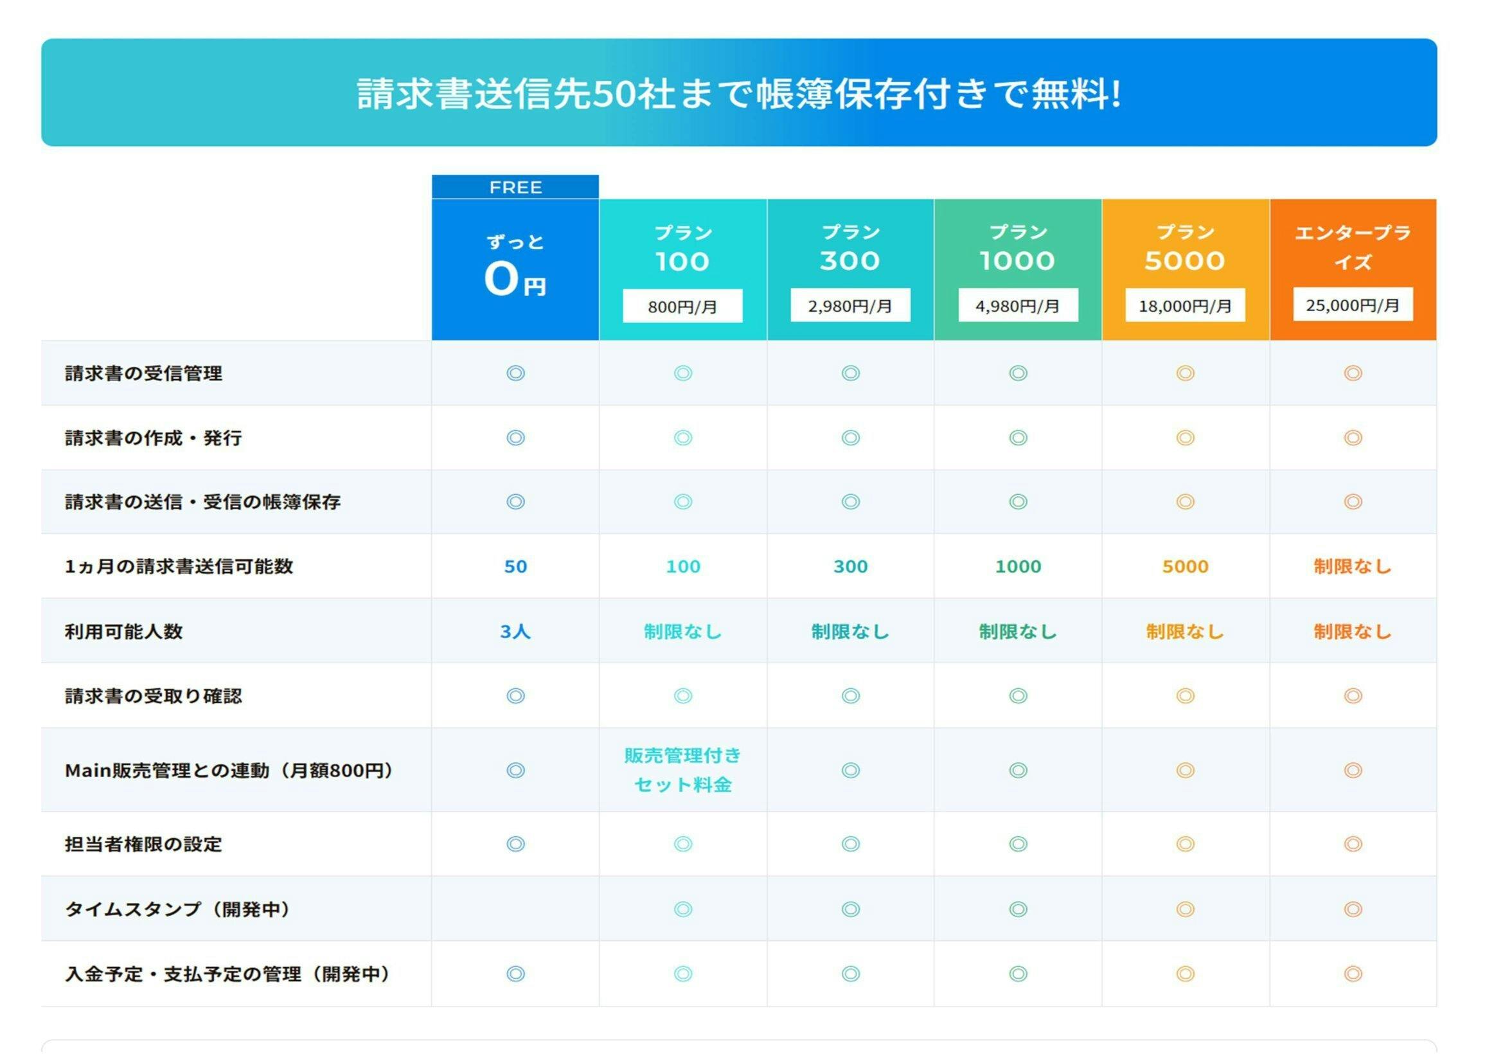The height and width of the screenshot is (1063, 1503).
Task: Click the 3人 value for 利用可能人数
Action: 515,631
